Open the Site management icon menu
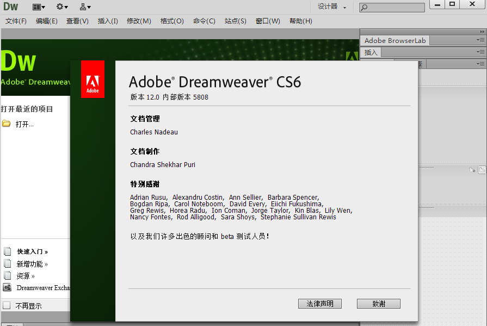 (x=85, y=7)
